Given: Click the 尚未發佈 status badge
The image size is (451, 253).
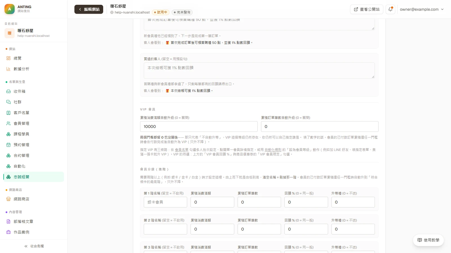Looking at the screenshot, I should coord(182,12).
